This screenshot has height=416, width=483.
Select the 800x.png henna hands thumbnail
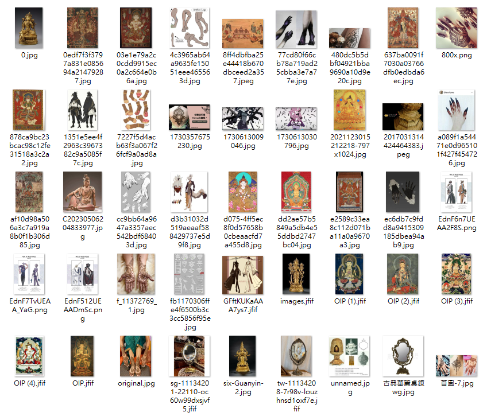pos(457,28)
